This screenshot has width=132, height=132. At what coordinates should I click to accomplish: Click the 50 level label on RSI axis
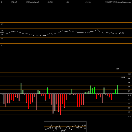(x=2, y=35)
